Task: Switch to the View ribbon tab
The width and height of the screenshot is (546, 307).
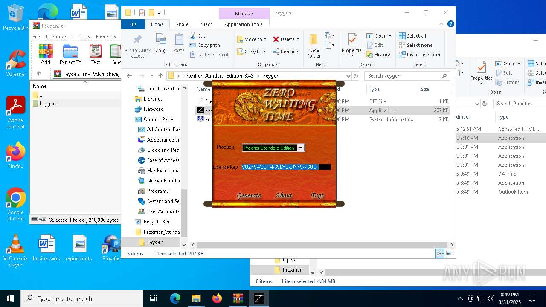Action: (x=206, y=24)
